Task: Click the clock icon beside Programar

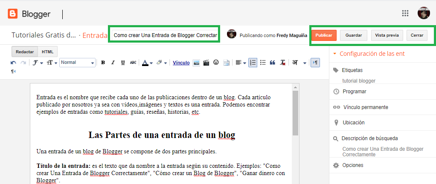Action: coord(336,92)
